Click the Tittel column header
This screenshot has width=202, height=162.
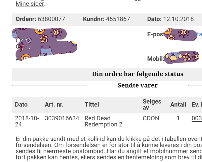(92, 105)
